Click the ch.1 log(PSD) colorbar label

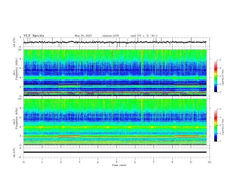coord(223,78)
